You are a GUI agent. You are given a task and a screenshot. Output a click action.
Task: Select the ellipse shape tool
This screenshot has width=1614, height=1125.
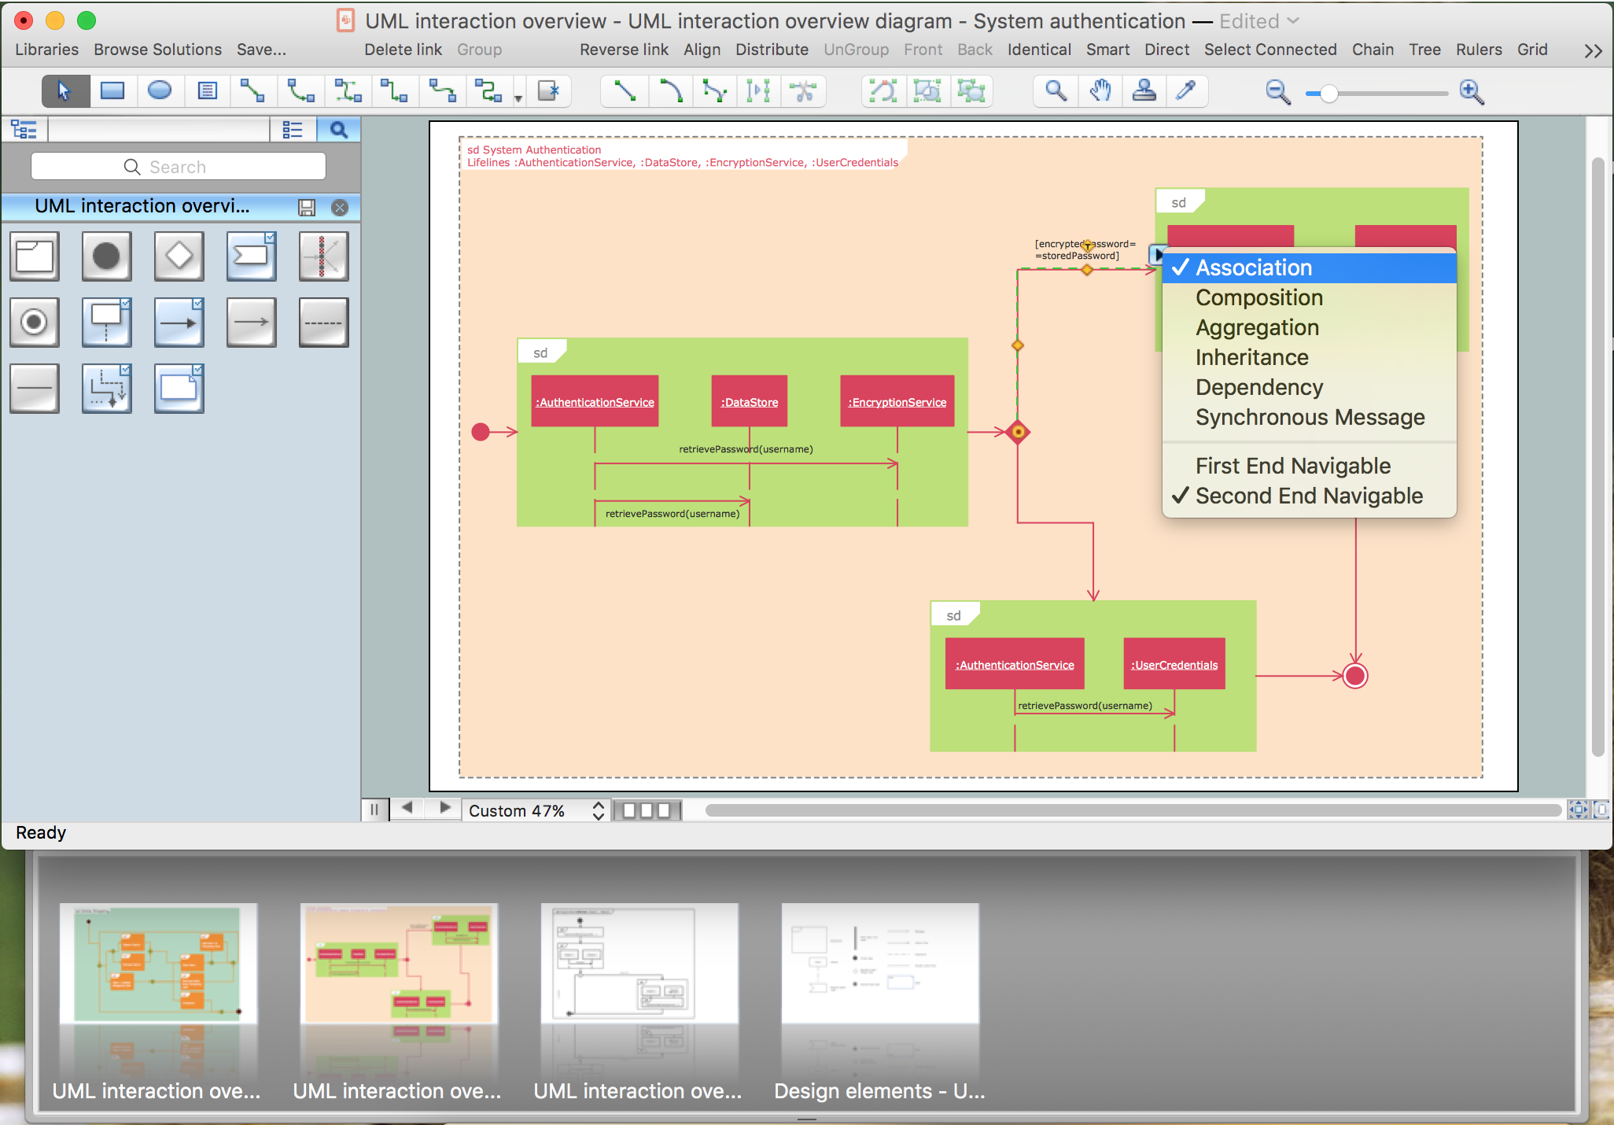160,91
